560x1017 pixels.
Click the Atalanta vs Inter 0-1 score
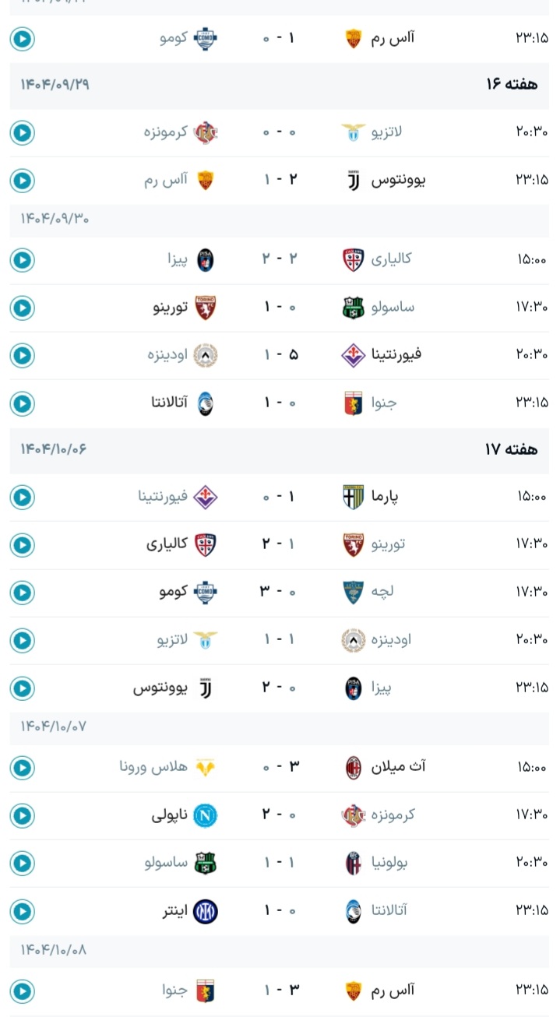(280, 910)
